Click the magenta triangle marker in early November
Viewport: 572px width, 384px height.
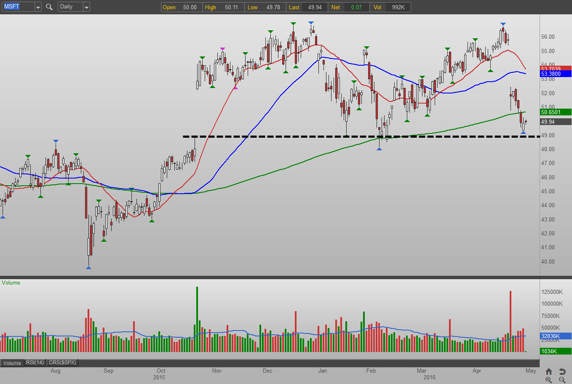pos(222,49)
